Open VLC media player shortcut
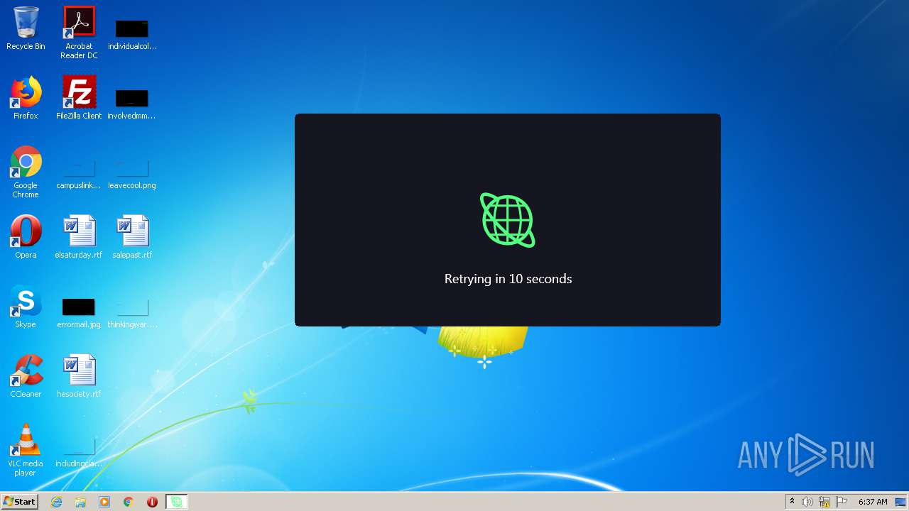This screenshot has height=511, width=909. tap(26, 450)
